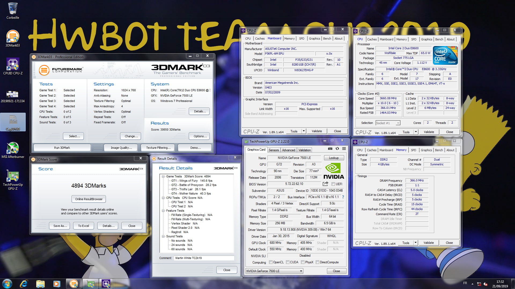Click Run 3DMark button
Image resolution: width=515 pixels, height=289 pixels.
(62, 148)
